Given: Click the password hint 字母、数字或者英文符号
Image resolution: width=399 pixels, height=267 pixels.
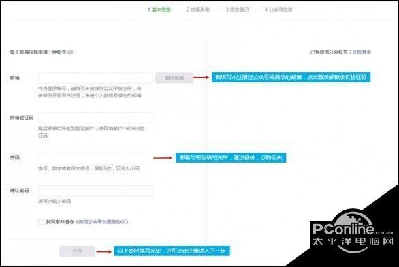Looking at the screenshot, I should click(x=64, y=168).
